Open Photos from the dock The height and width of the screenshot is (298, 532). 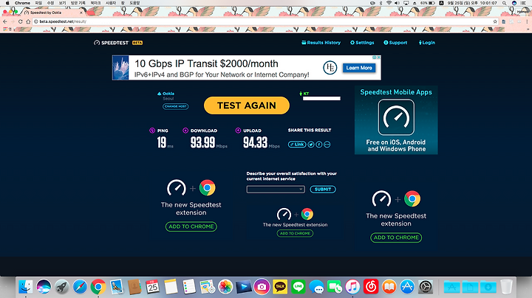(225, 287)
